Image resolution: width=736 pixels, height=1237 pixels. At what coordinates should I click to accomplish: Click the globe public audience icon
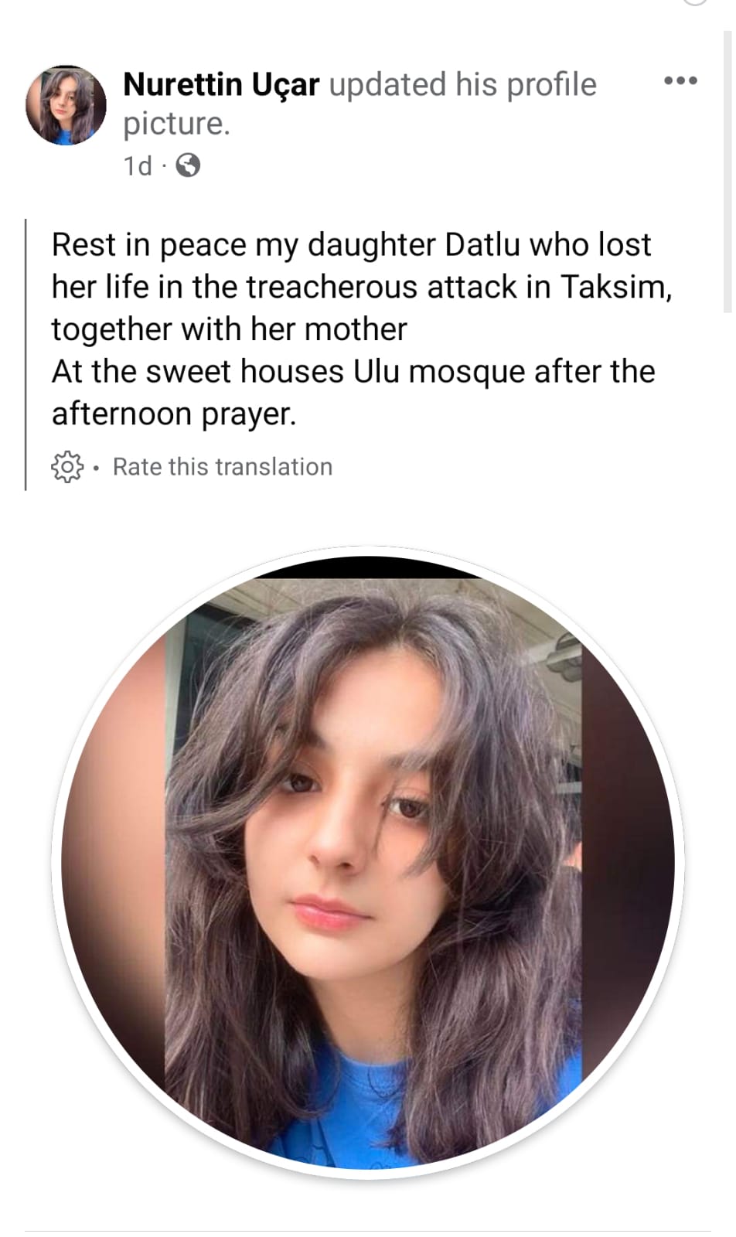click(x=188, y=165)
